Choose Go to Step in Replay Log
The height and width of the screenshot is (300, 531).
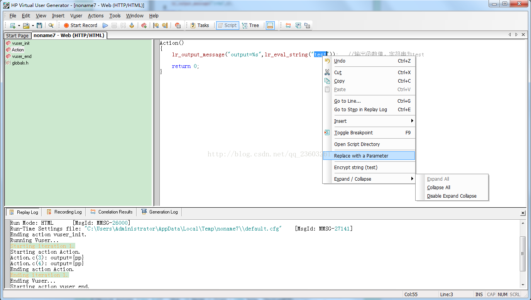[x=369, y=110]
